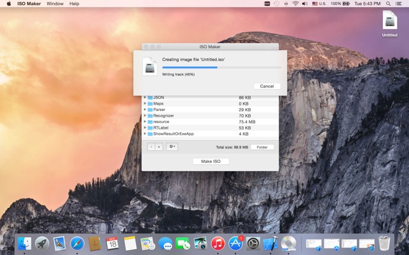The width and height of the screenshot is (409, 255).
Task: Open FaceTime from the Dock
Action: click(x=183, y=244)
